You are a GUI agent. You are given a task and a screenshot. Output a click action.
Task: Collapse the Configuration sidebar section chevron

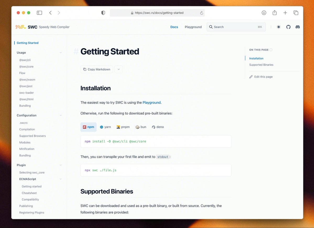click(x=60, y=115)
